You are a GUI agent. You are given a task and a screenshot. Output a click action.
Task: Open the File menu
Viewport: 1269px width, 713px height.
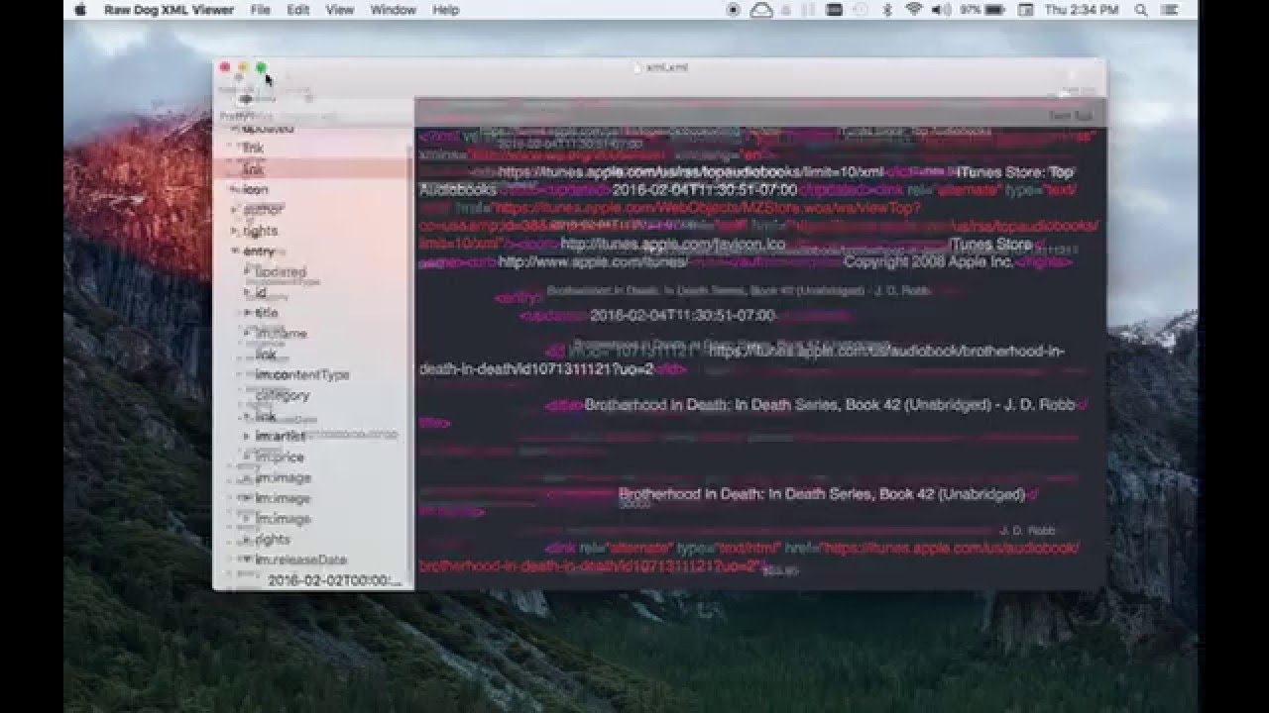[x=261, y=10]
